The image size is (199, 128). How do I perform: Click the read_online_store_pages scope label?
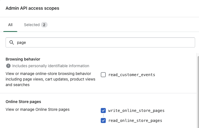pos(135,121)
